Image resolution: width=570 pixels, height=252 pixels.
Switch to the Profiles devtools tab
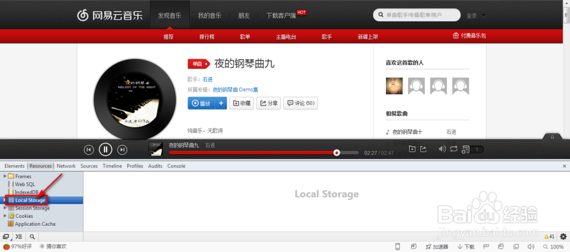(135, 166)
